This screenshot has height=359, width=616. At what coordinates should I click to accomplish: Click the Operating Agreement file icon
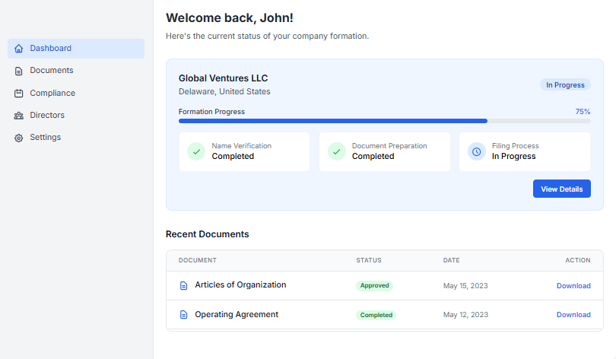point(183,315)
